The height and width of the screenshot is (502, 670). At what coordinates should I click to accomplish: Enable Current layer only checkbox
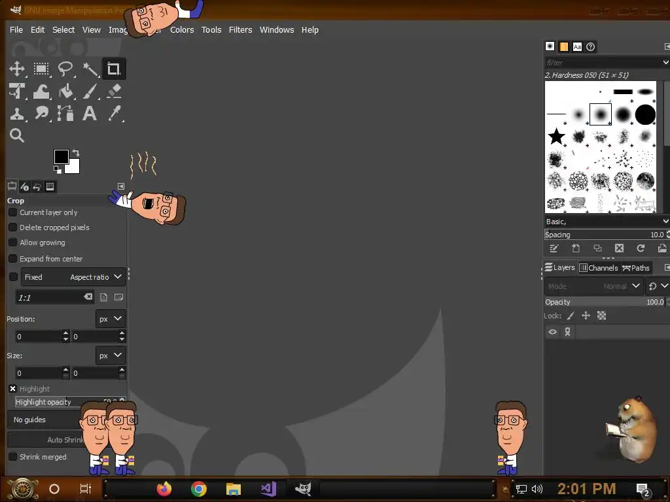tap(13, 212)
